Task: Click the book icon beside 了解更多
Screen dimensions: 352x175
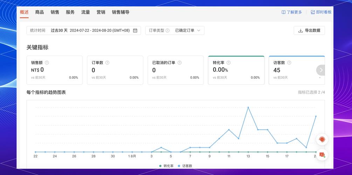Action: pyautogui.click(x=284, y=12)
